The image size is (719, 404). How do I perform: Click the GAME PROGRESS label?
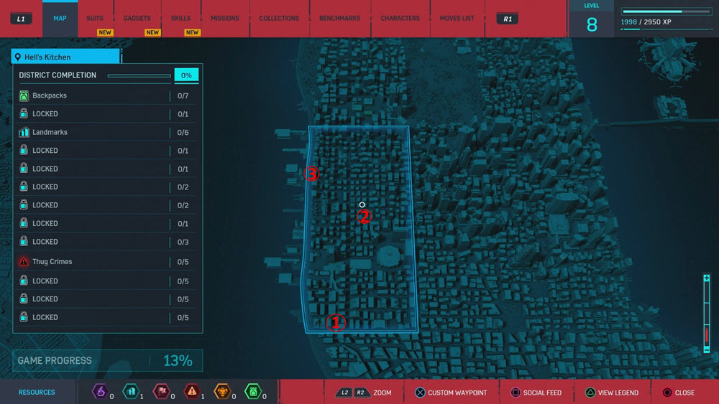pos(55,360)
